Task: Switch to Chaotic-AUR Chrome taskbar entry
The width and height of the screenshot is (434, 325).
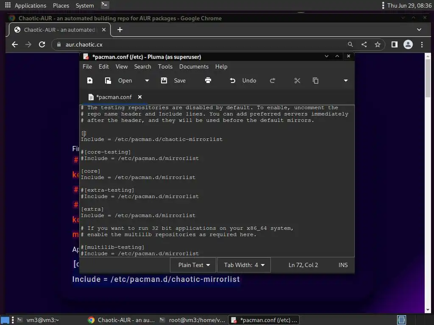Action: click(121, 320)
